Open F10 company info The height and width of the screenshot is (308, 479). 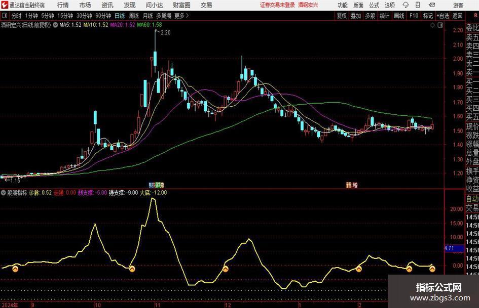point(414,15)
